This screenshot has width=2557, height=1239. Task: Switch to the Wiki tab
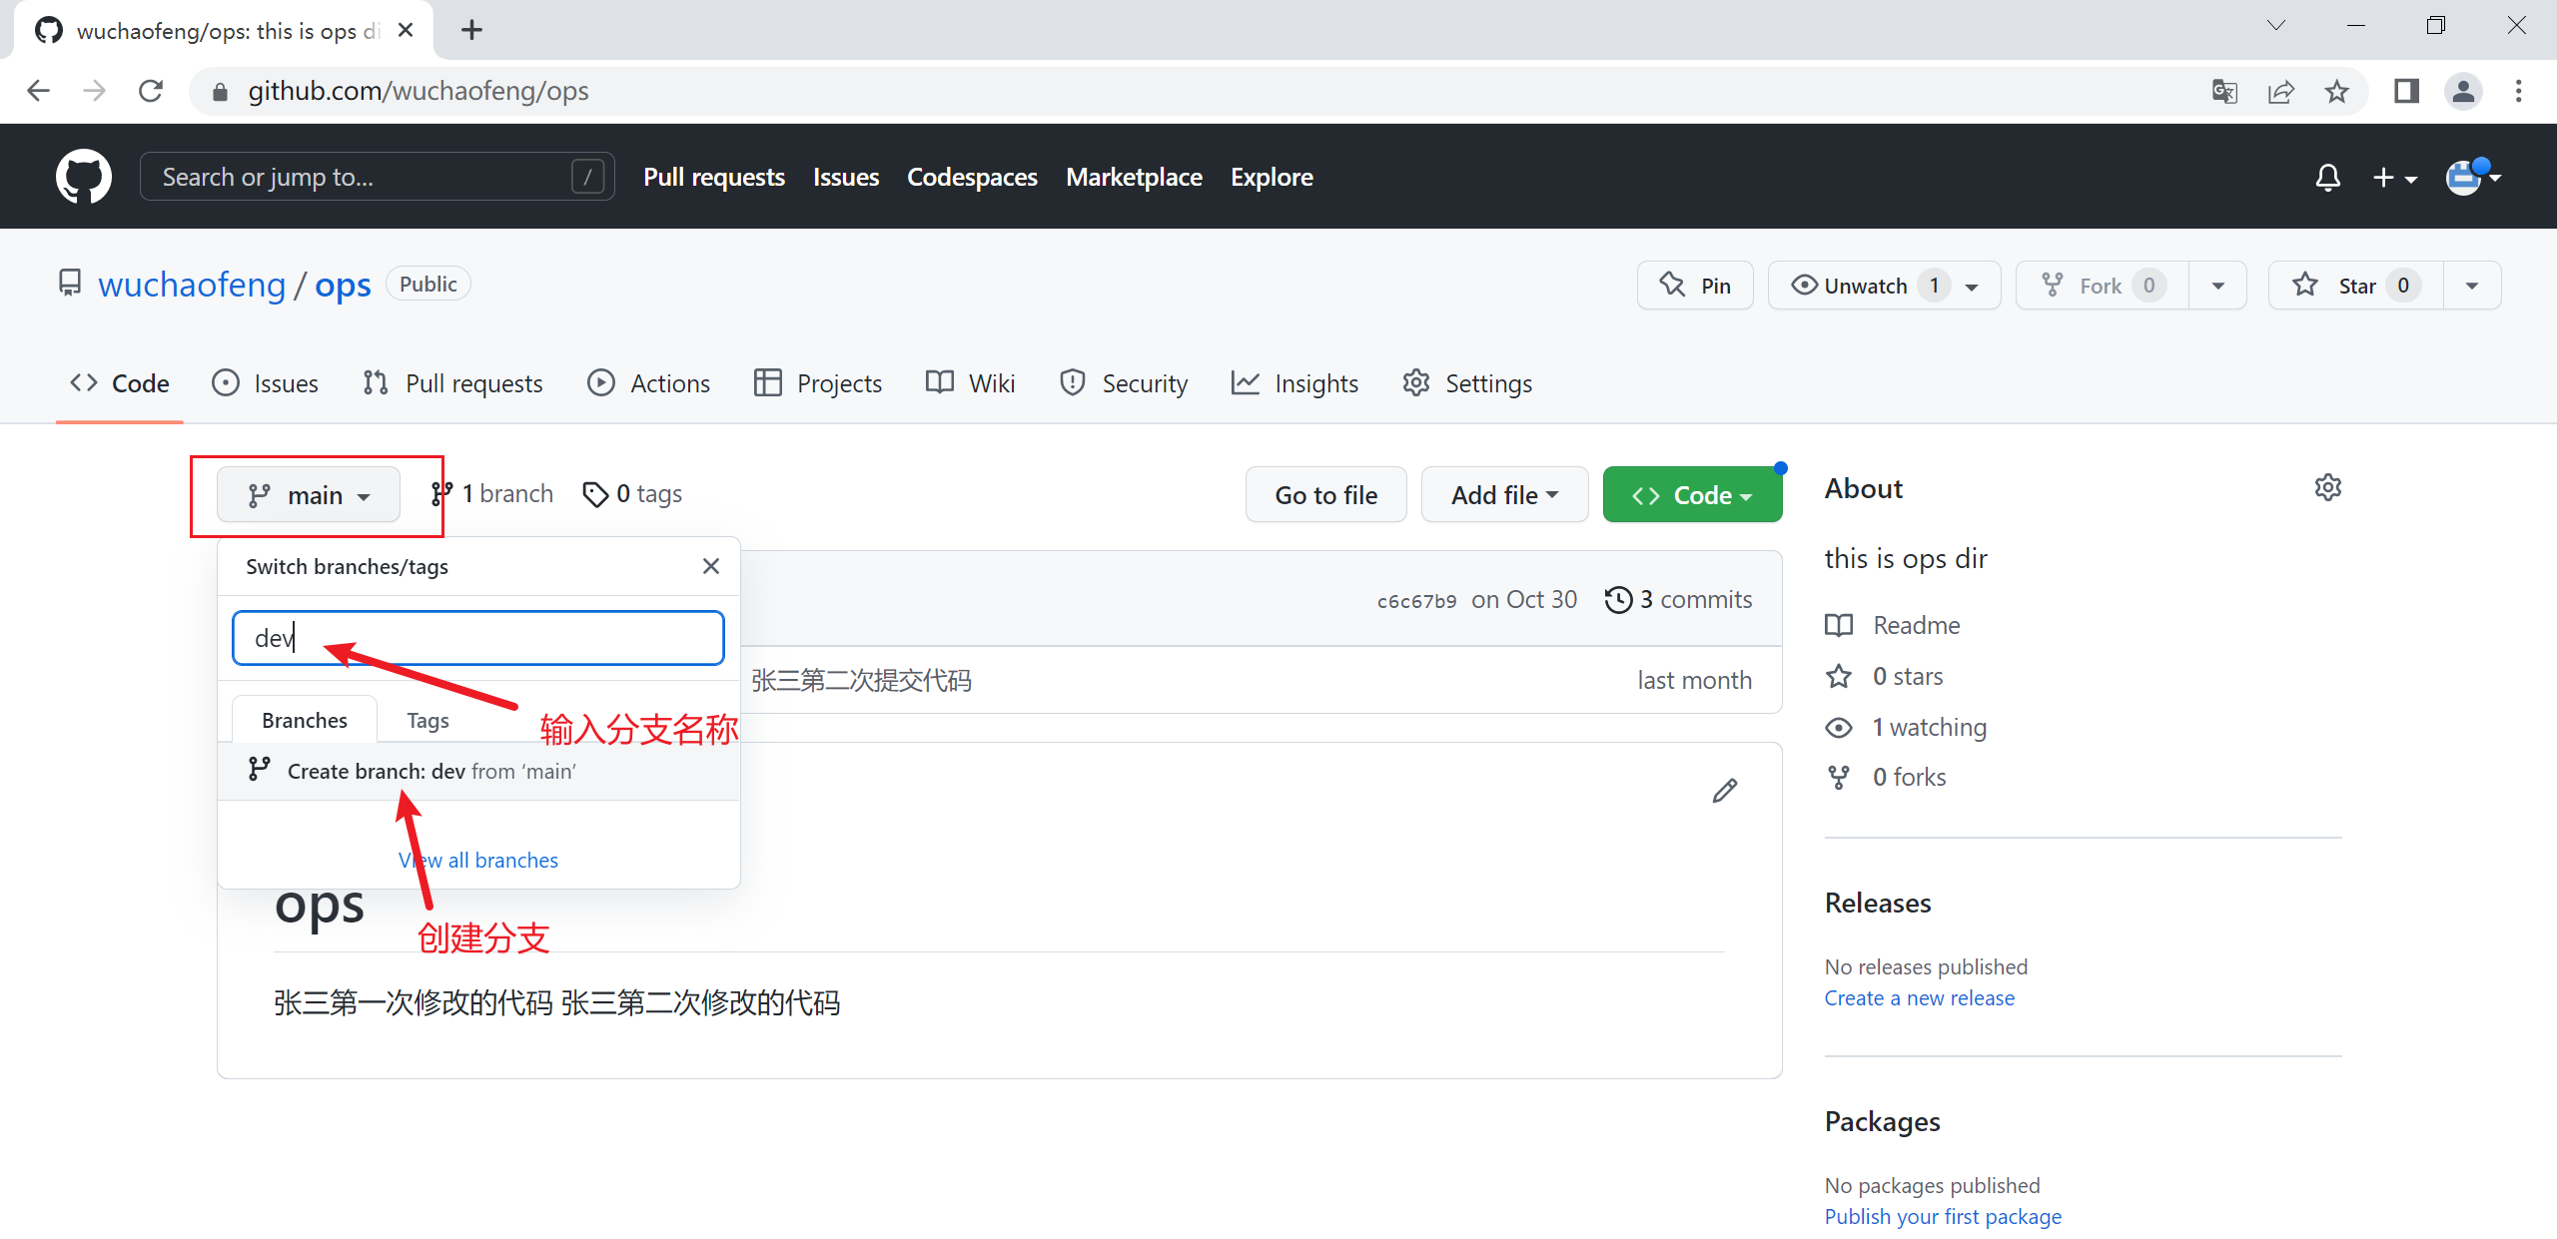click(x=971, y=383)
